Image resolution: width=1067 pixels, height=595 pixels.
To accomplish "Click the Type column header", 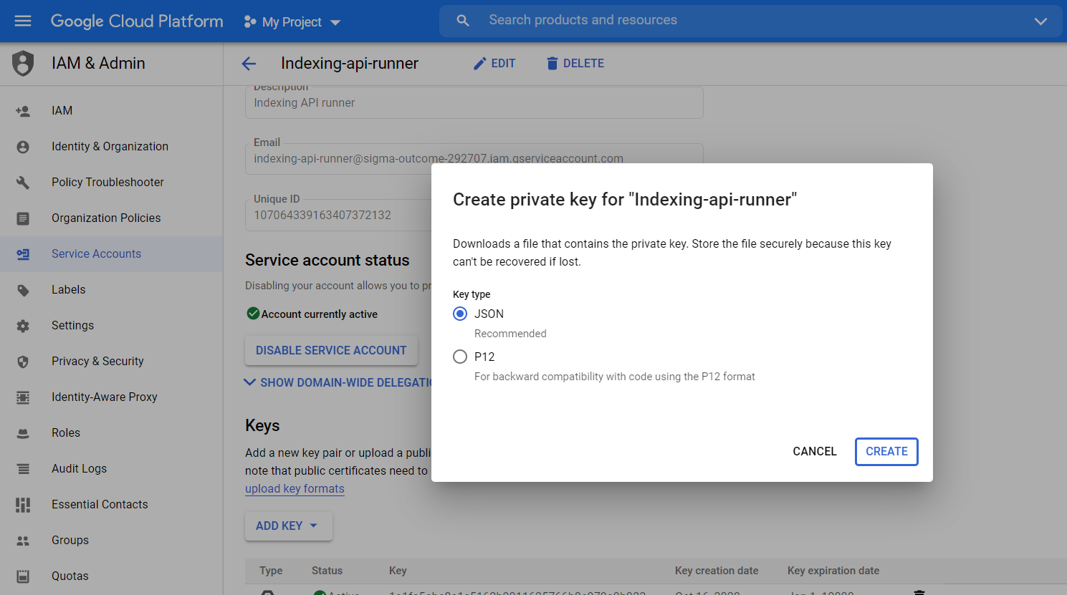I will pos(271,571).
